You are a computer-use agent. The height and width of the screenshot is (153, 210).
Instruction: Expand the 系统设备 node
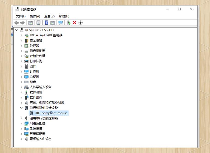22,129
